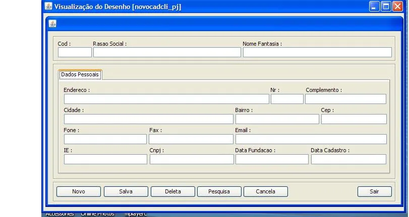The width and height of the screenshot is (409, 217).
Task: Exit using the Sair button
Action: click(x=374, y=191)
